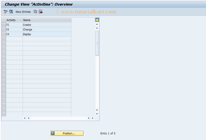Click the Display name cell
Viewport: 206px width, 140px height.
pos(47,34)
